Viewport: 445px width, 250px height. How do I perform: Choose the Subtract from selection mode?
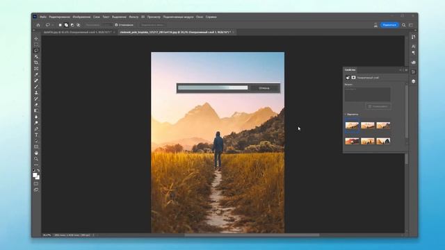[x=72, y=25]
